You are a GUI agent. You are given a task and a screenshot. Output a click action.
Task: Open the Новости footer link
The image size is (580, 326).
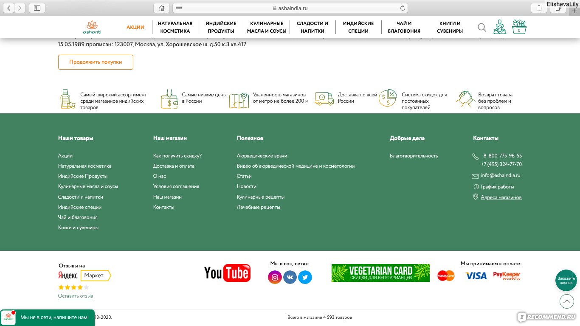pyautogui.click(x=247, y=186)
